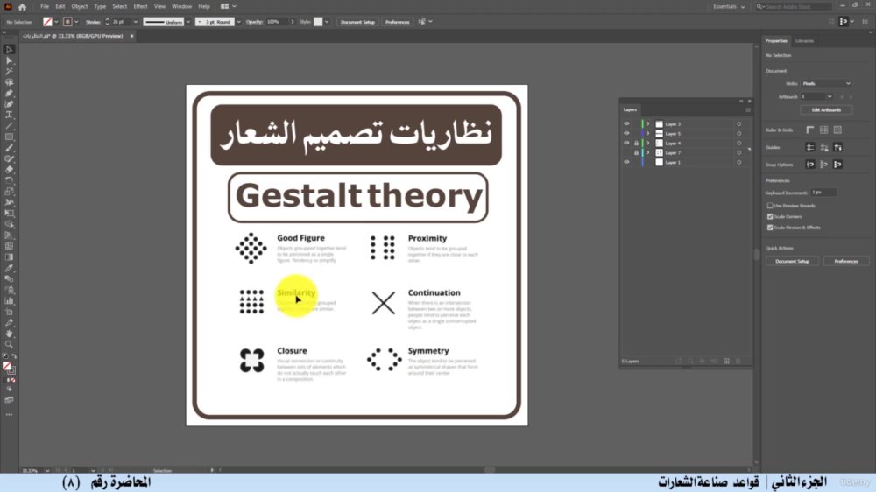This screenshot has height=492, width=876.
Task: Click Preferences in control bar
Action: (x=397, y=22)
